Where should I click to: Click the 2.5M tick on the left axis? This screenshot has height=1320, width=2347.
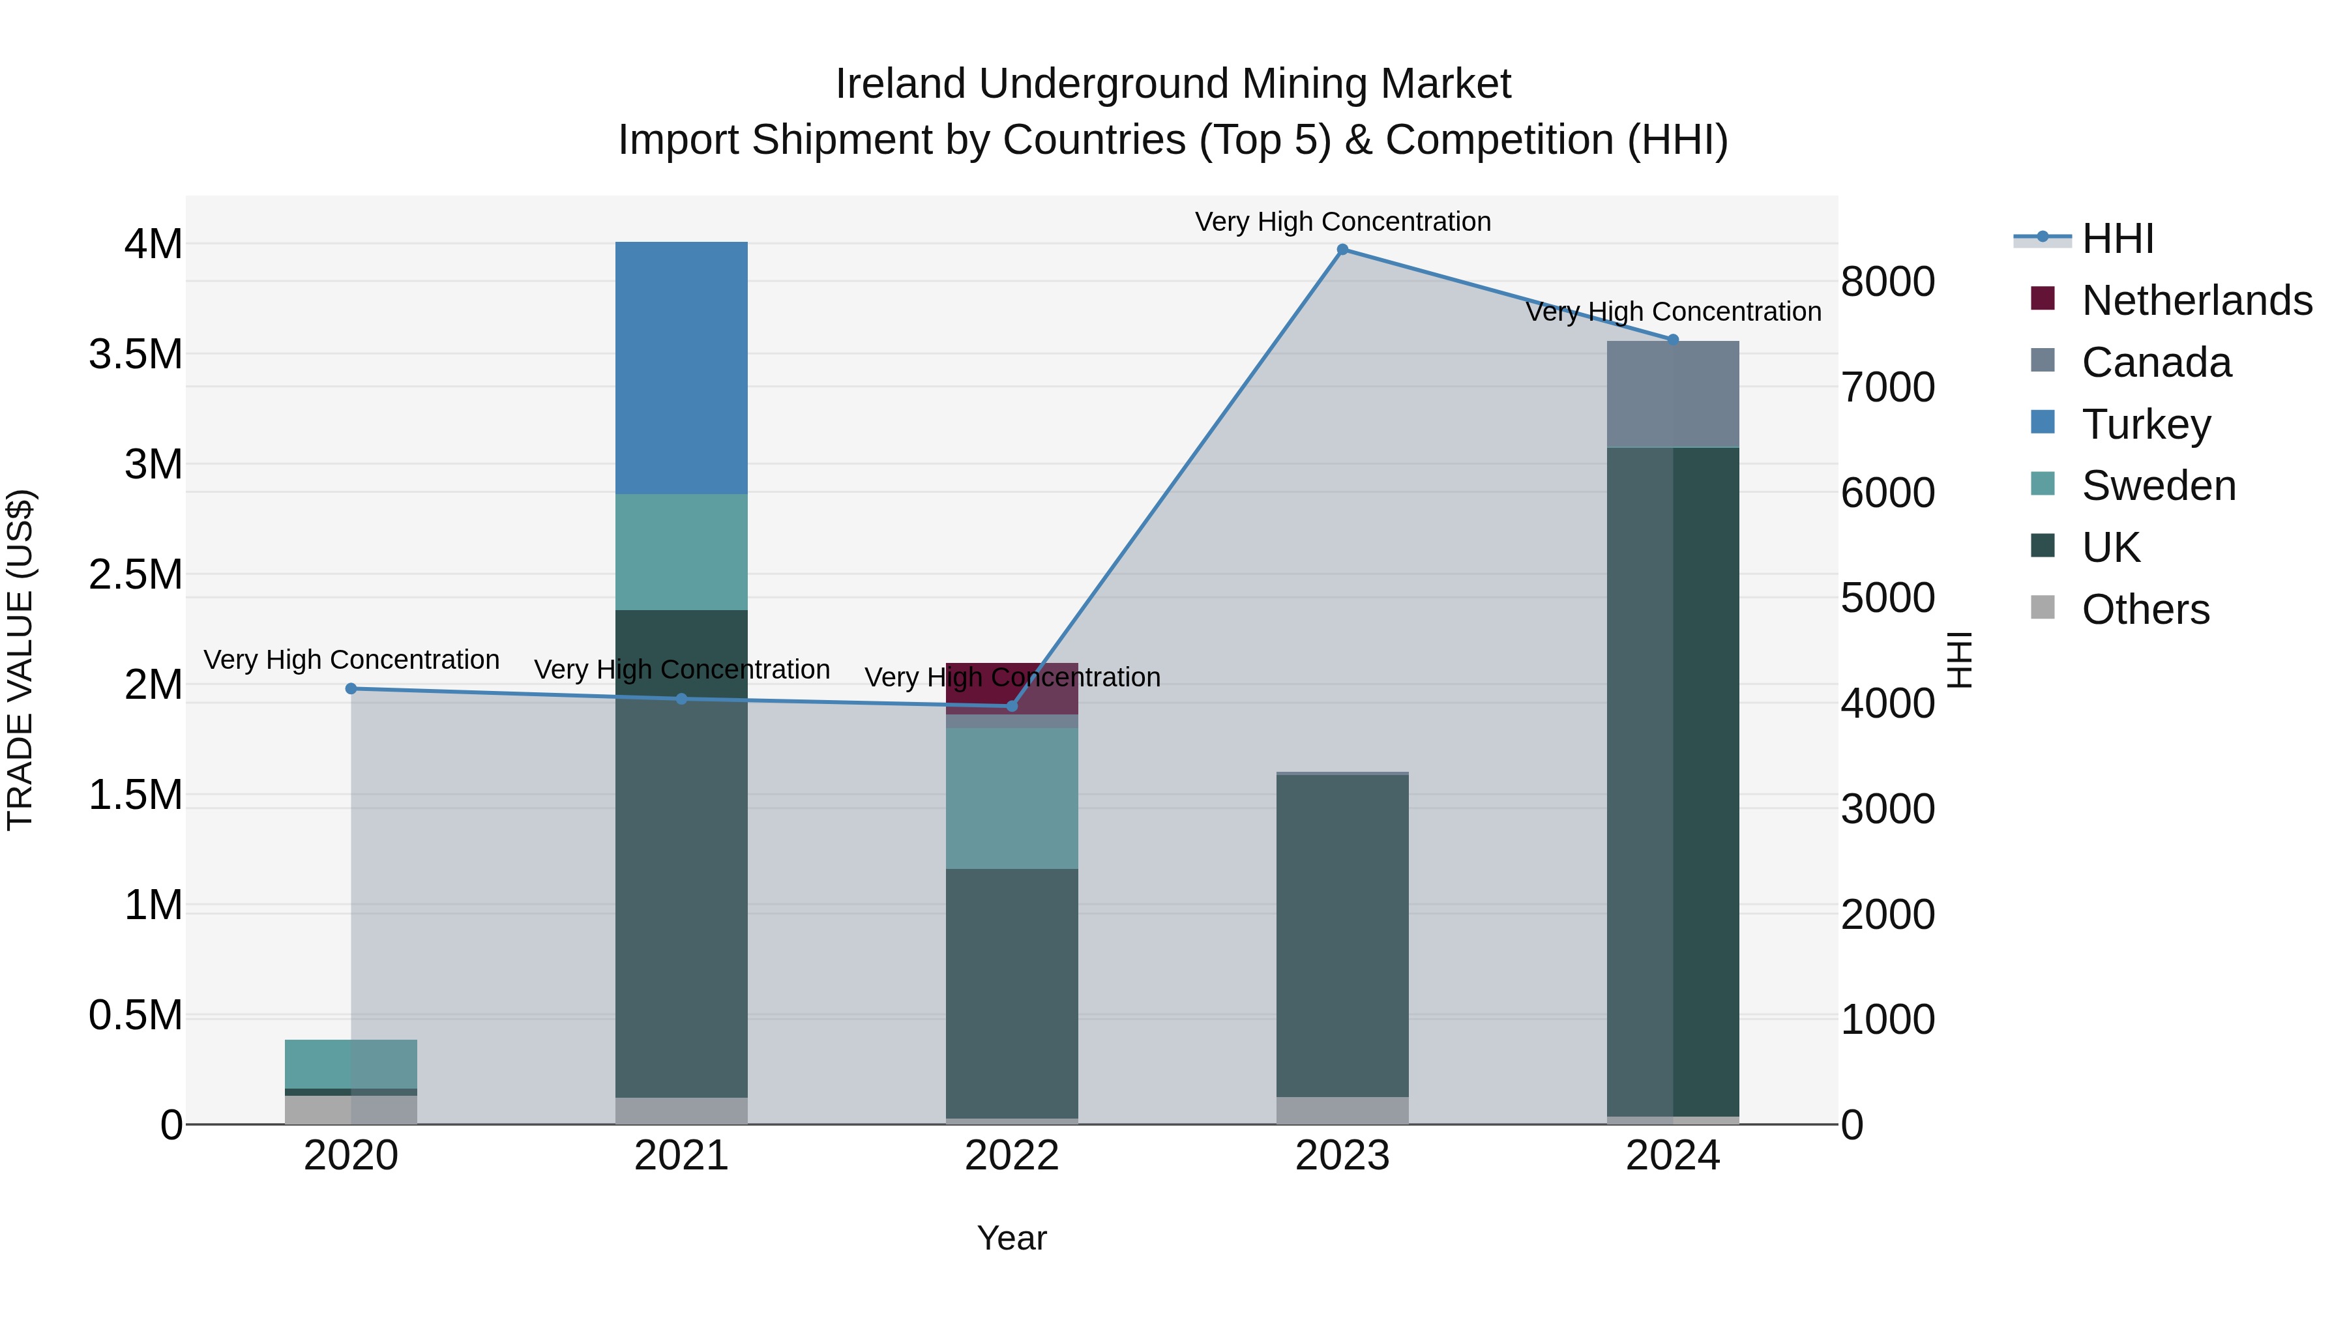click(x=136, y=575)
